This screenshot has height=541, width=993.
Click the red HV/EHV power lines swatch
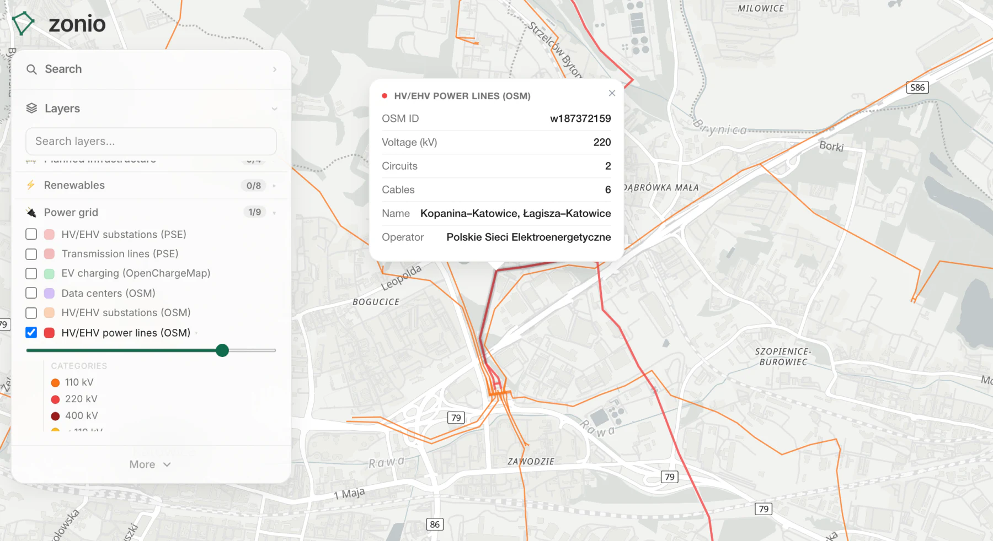pyautogui.click(x=49, y=333)
